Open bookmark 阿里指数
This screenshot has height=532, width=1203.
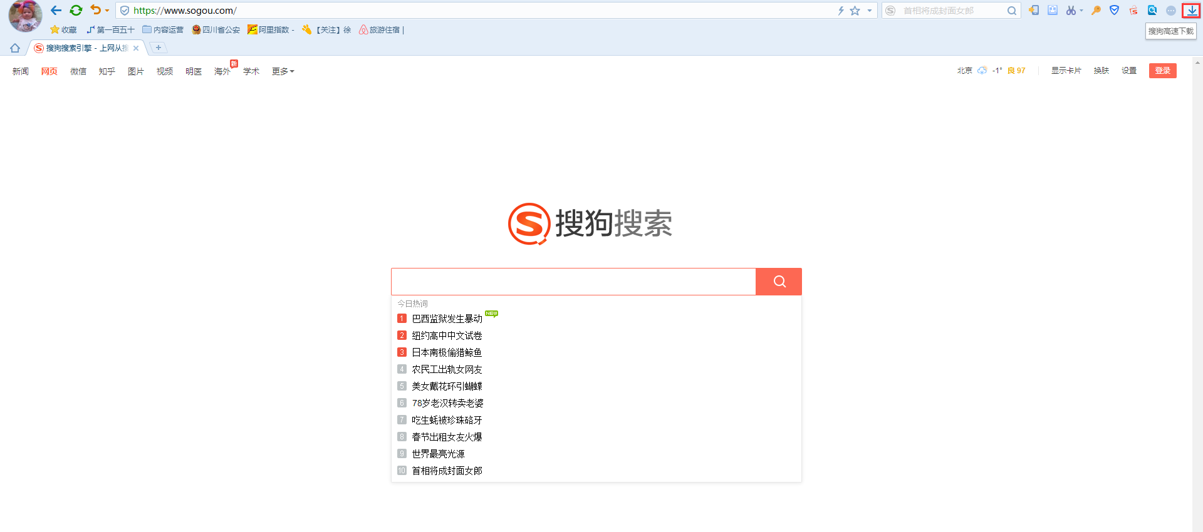pos(271,29)
